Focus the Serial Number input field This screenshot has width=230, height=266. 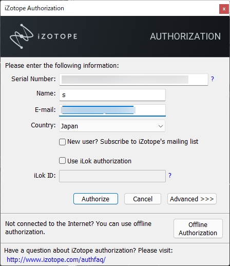[133, 80]
